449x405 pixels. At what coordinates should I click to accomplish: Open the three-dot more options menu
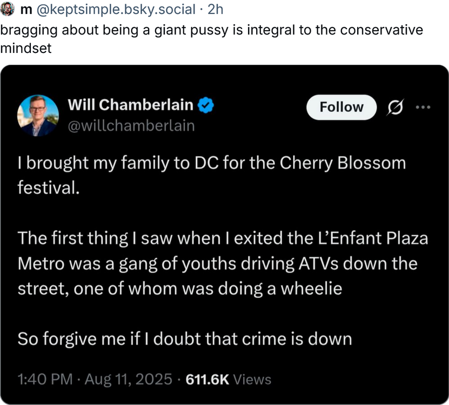point(423,107)
